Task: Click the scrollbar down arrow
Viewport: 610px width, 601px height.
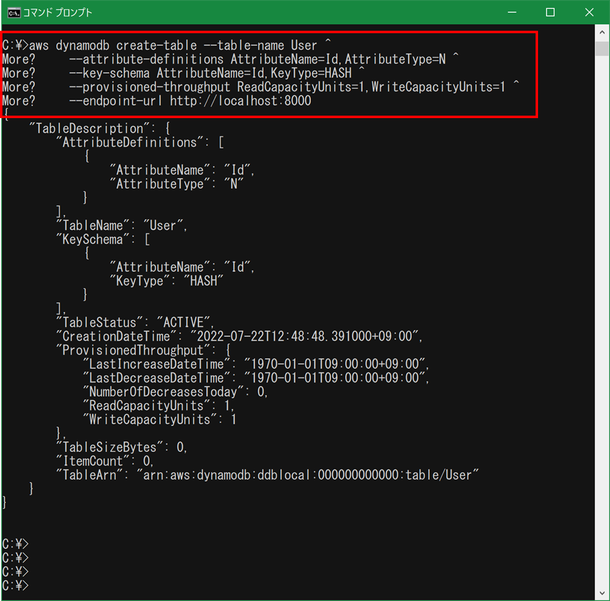Action: [x=603, y=593]
